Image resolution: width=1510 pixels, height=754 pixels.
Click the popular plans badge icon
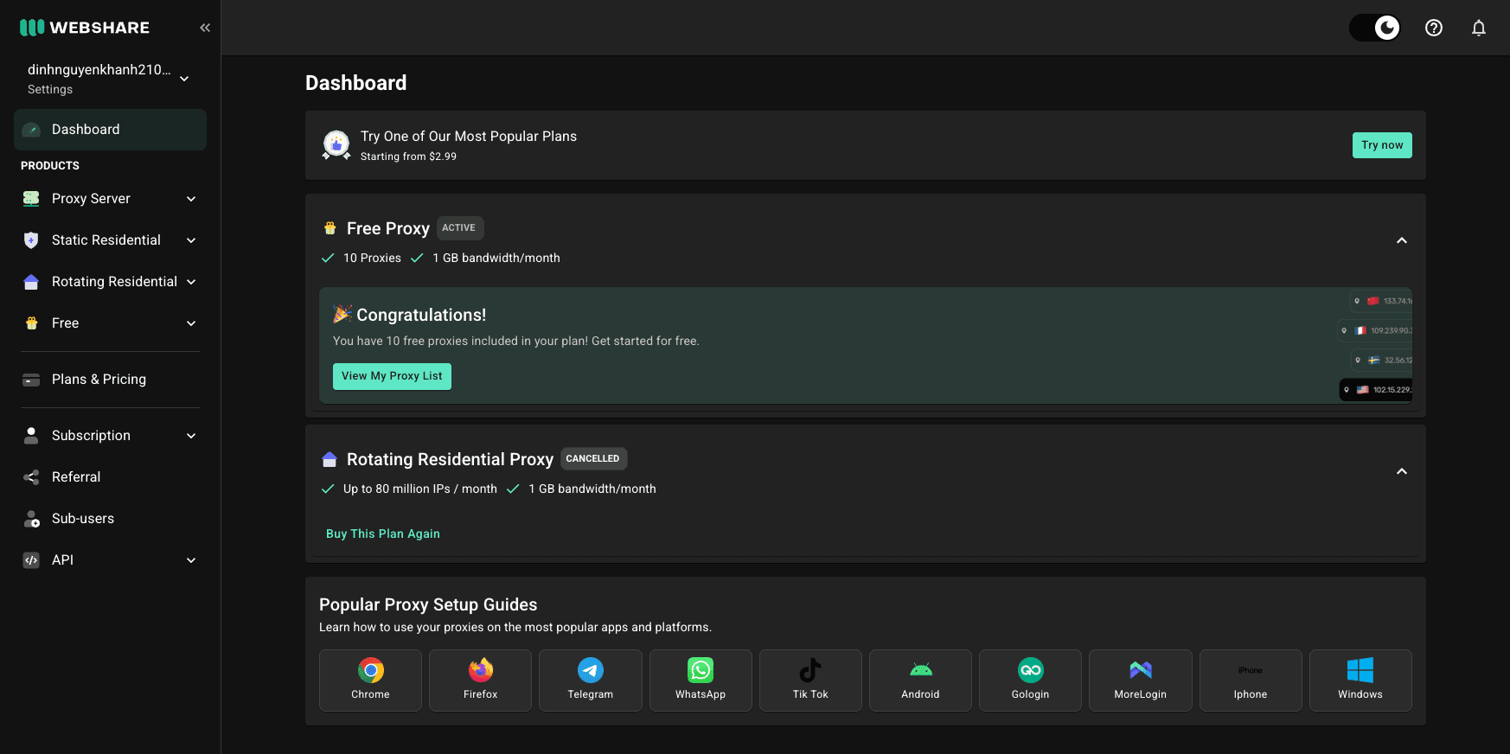[x=336, y=144]
